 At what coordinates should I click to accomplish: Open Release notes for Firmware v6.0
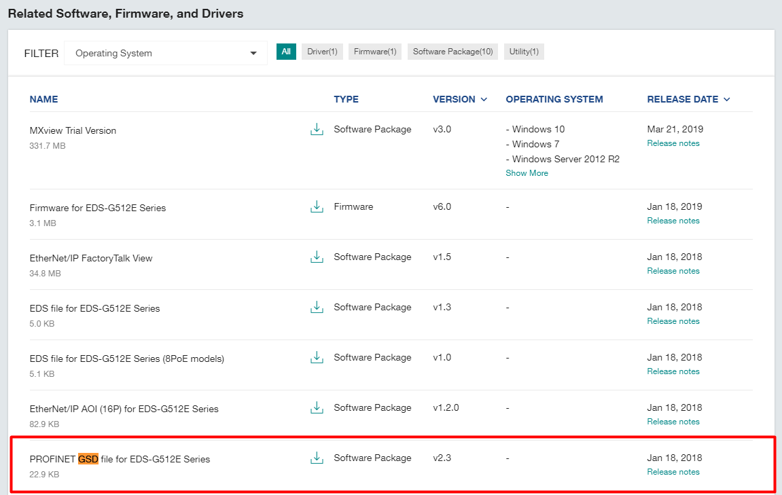click(673, 220)
